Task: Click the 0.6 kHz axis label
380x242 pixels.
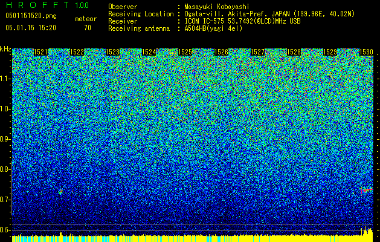Action: [x=5, y=230]
